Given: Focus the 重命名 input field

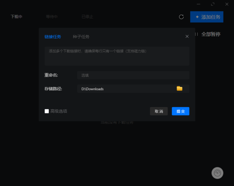Looking at the screenshot, I should (x=133, y=75).
